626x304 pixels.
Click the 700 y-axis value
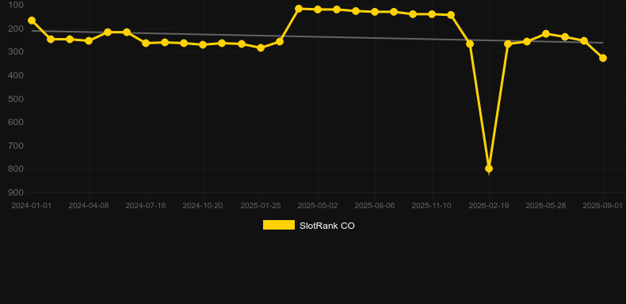[16, 146]
